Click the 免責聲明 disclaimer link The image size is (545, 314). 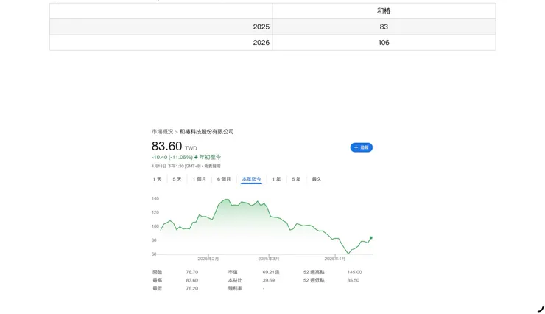click(212, 167)
